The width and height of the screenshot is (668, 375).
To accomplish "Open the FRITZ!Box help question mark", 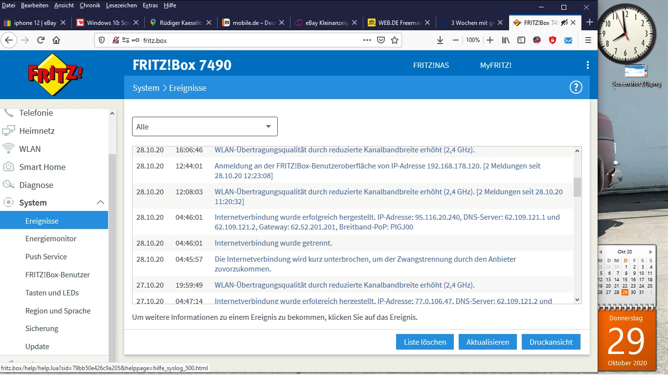I will (x=576, y=87).
